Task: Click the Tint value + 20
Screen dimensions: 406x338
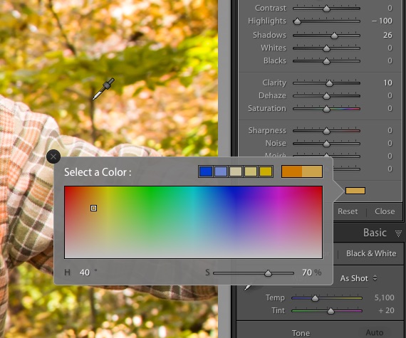Action: point(386,310)
